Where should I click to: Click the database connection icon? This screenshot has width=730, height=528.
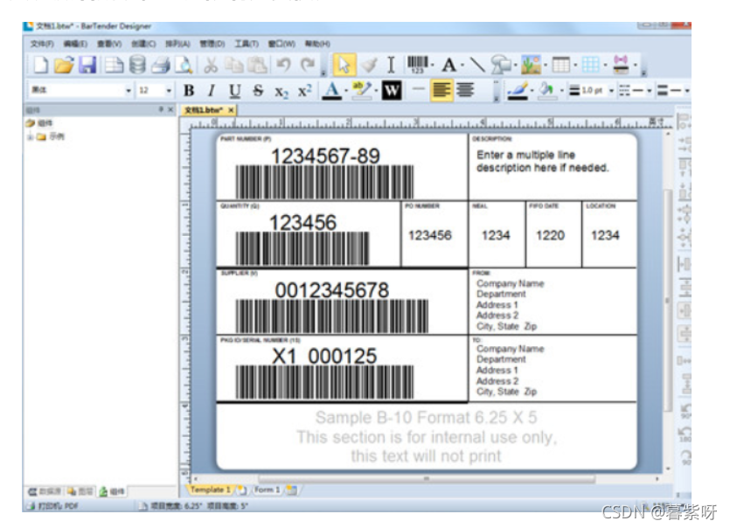[138, 63]
